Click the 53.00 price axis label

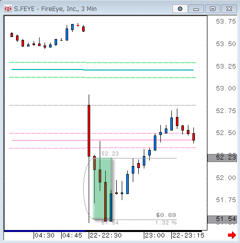tap(226, 88)
